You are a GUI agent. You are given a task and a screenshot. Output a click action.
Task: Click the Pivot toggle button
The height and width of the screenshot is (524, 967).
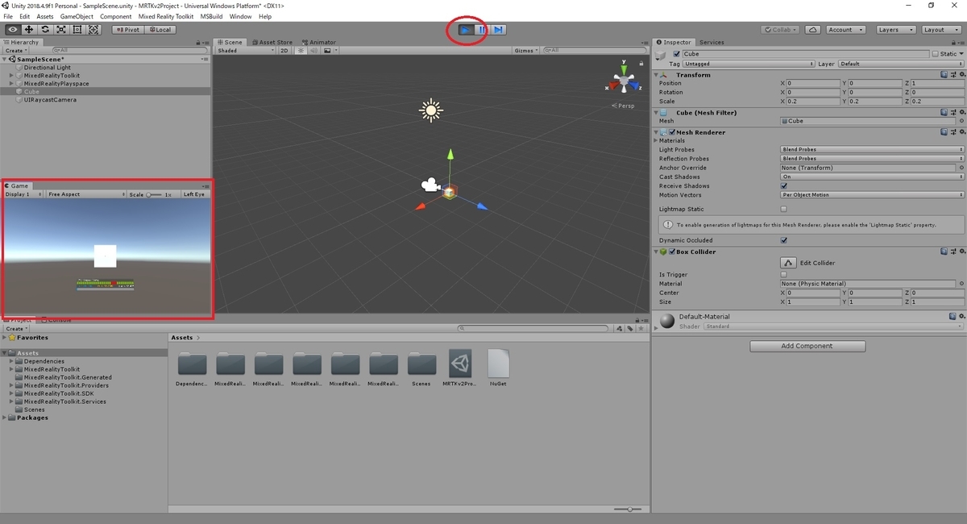pos(127,30)
